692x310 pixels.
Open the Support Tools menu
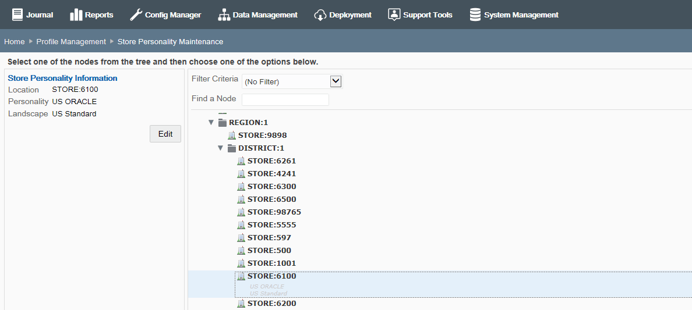pos(420,15)
